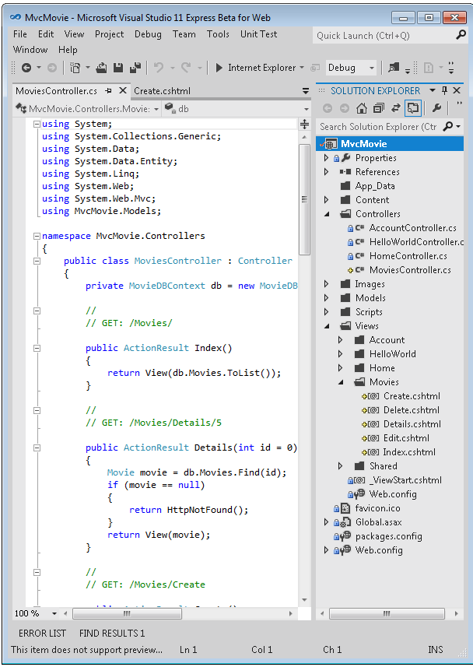Collapse the GET /Movies/Create comment outline
Viewport: 473px width, 667px height.
click(x=37, y=573)
